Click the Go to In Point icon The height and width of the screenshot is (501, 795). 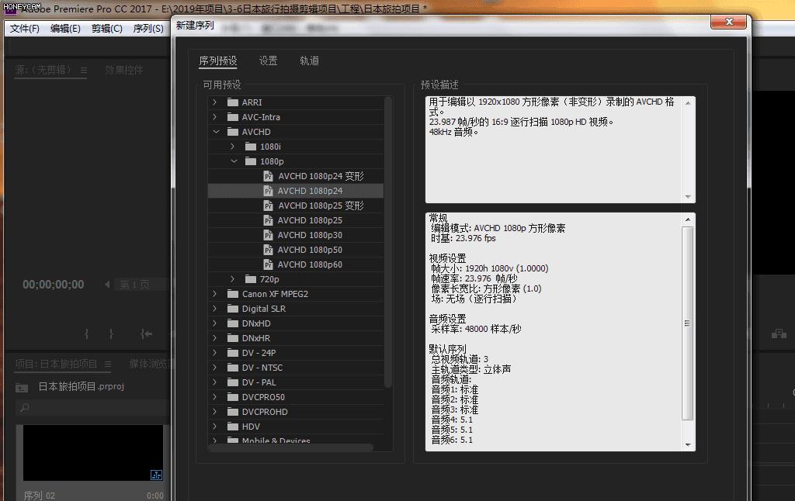click(146, 333)
